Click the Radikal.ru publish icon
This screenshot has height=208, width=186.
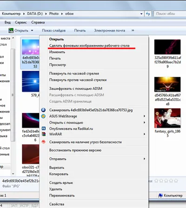44,128
